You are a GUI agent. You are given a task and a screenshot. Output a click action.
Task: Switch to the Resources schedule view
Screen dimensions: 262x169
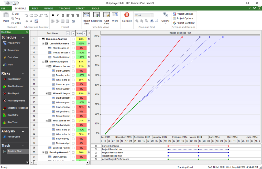point(96,17)
